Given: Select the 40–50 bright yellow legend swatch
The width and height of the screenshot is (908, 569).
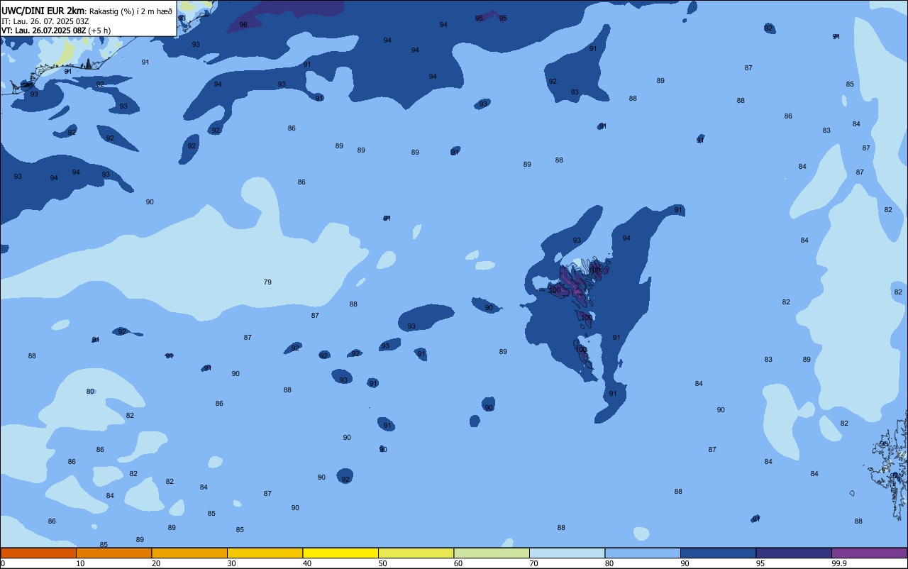Looking at the screenshot, I should [340, 553].
